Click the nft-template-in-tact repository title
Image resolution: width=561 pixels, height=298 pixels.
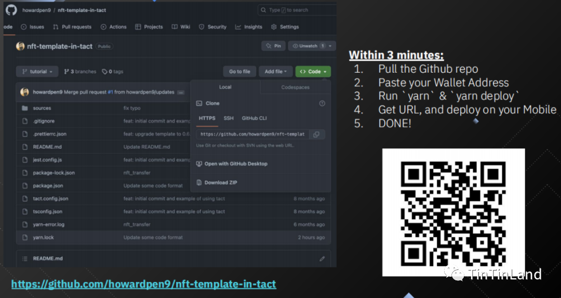60,46
